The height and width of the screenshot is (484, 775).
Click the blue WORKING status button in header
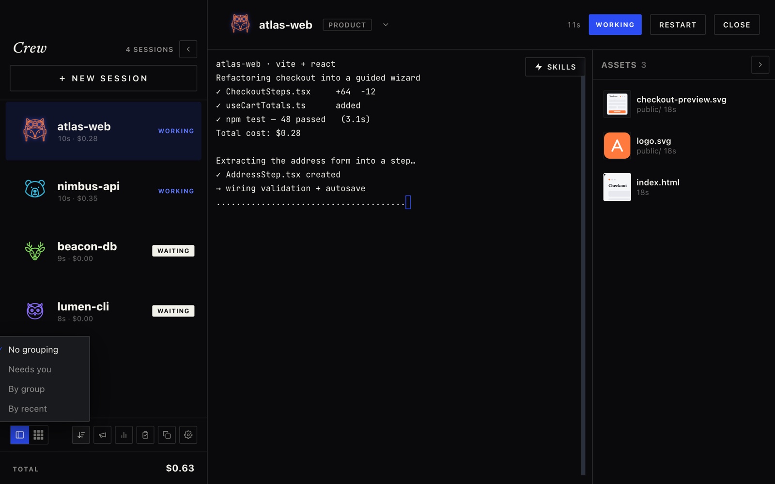[x=615, y=25]
